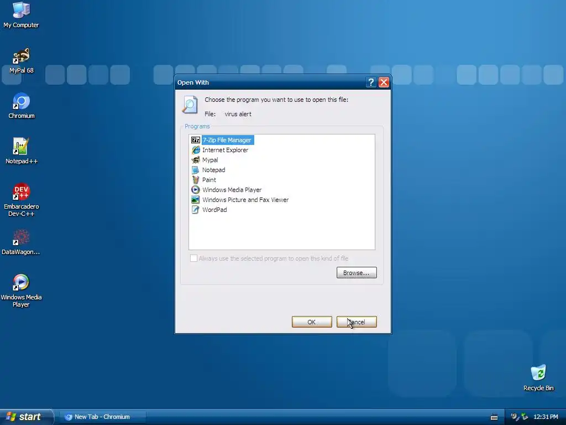566x425 pixels.
Task: Click the Picture and Fax Viewer icon
Action: coord(196,199)
